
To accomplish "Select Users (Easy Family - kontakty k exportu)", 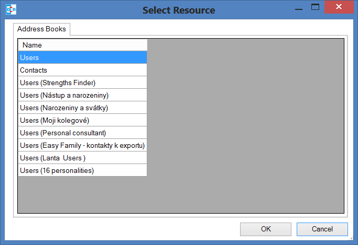I will pos(82,145).
